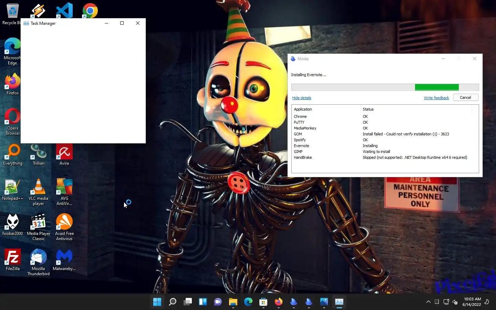Select the Mozilla Thunderbird desktop icon
The width and height of the screenshot is (496, 310).
click(x=38, y=262)
